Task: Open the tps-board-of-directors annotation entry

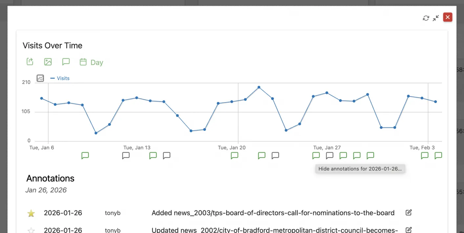Action: click(273, 213)
